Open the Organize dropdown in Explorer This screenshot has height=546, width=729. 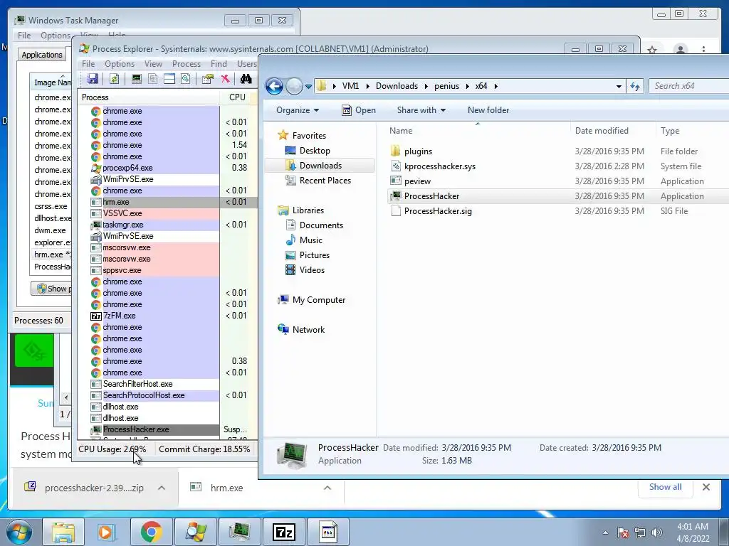[x=298, y=110]
